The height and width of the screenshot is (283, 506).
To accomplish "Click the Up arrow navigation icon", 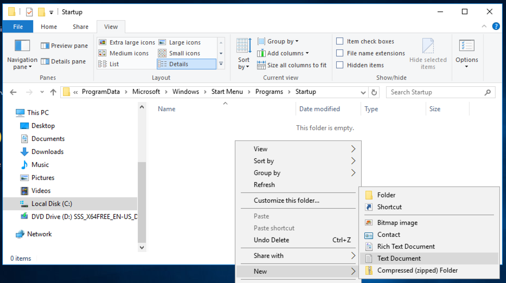I will [53, 92].
